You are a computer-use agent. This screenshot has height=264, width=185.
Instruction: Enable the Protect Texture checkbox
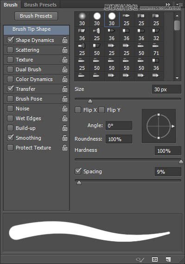pos(10,148)
